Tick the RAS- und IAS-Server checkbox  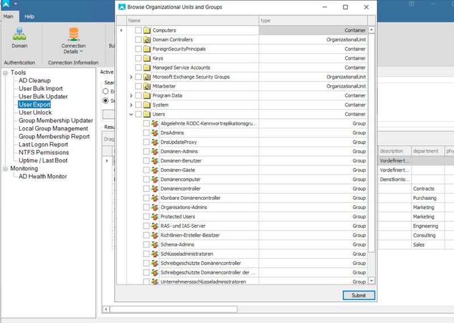click(x=146, y=226)
